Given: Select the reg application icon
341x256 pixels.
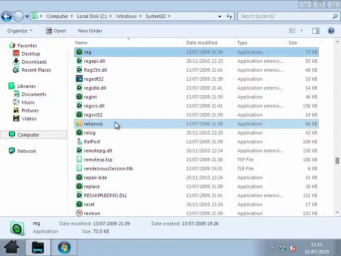Looking at the screenshot, I should click(79, 52).
